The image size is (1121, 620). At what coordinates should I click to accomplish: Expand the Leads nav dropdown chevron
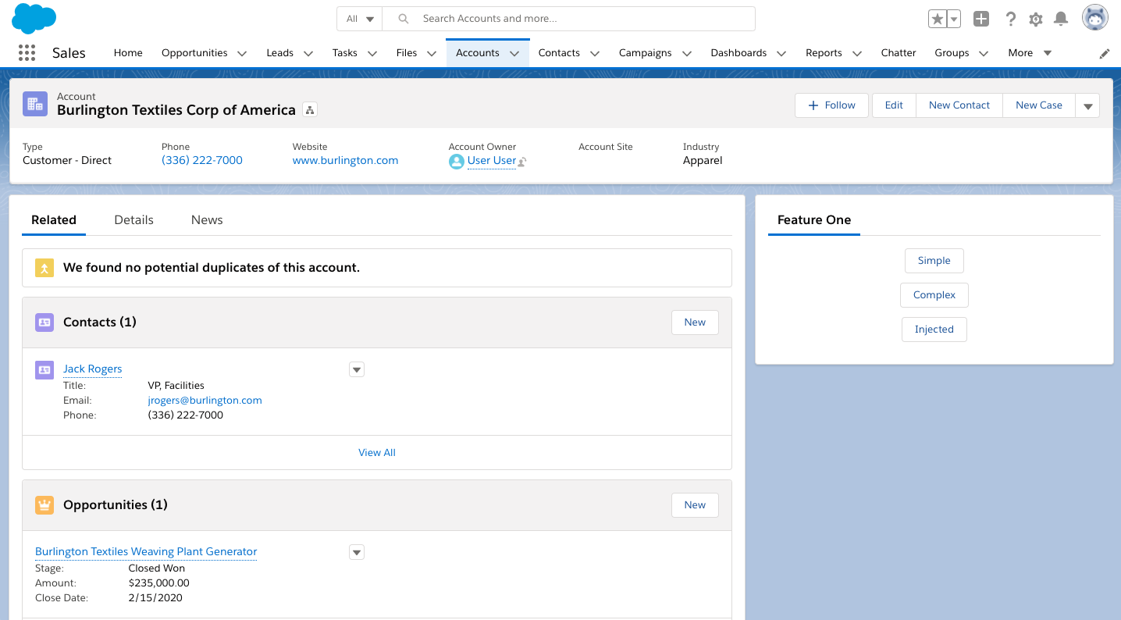[308, 53]
